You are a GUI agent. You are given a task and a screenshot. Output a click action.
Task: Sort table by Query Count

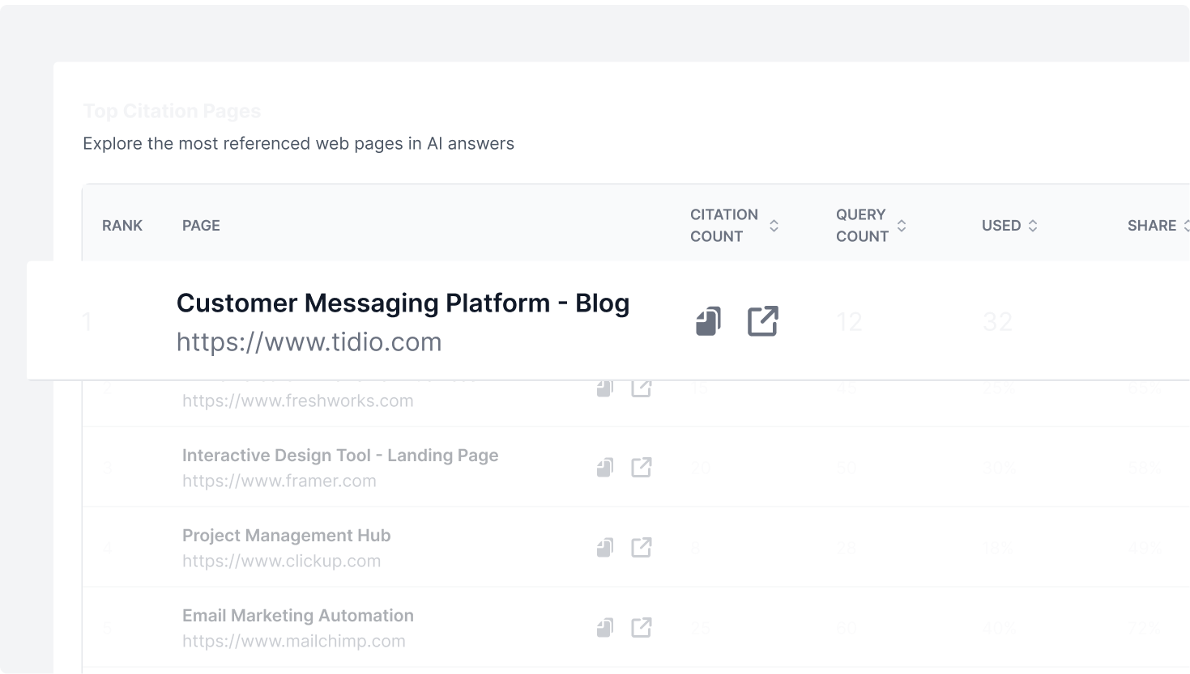click(902, 226)
